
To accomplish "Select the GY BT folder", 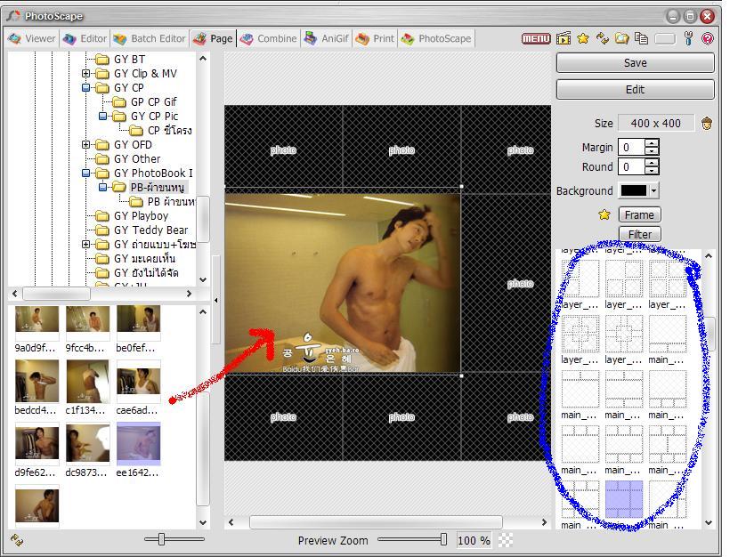I will click(x=129, y=60).
